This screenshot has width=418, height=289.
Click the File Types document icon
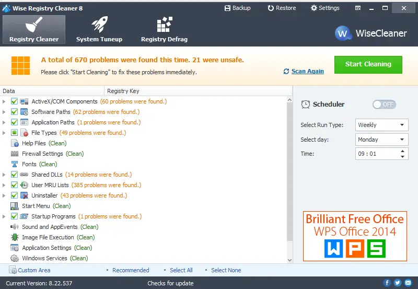(24, 133)
